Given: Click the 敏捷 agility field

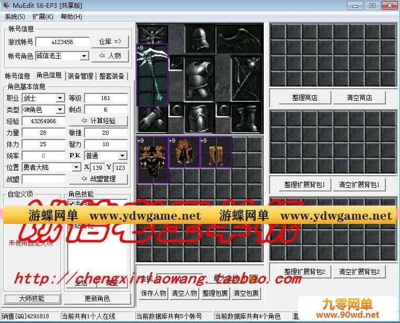Looking at the screenshot, I should tap(106, 133).
